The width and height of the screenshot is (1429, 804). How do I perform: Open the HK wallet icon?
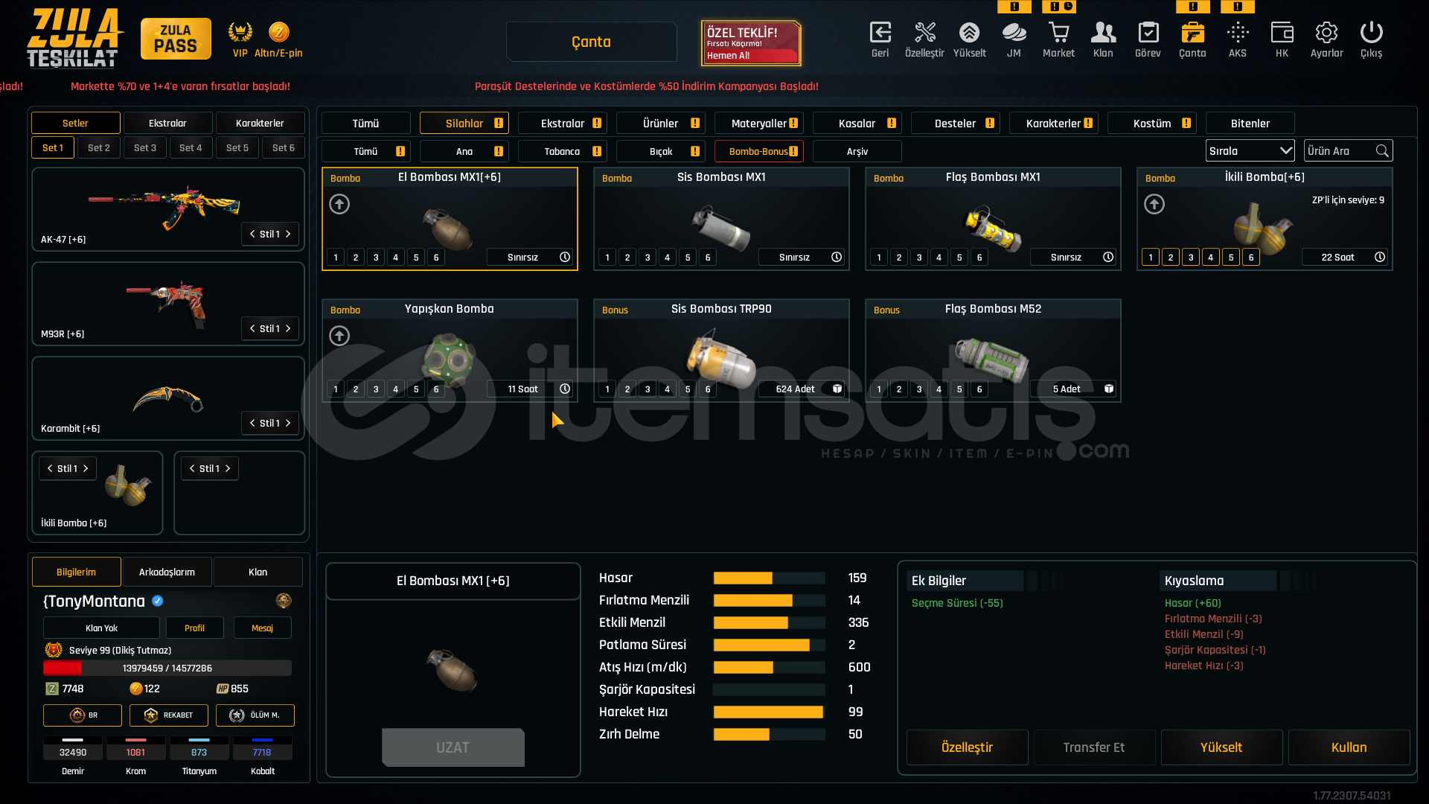pyautogui.click(x=1282, y=33)
